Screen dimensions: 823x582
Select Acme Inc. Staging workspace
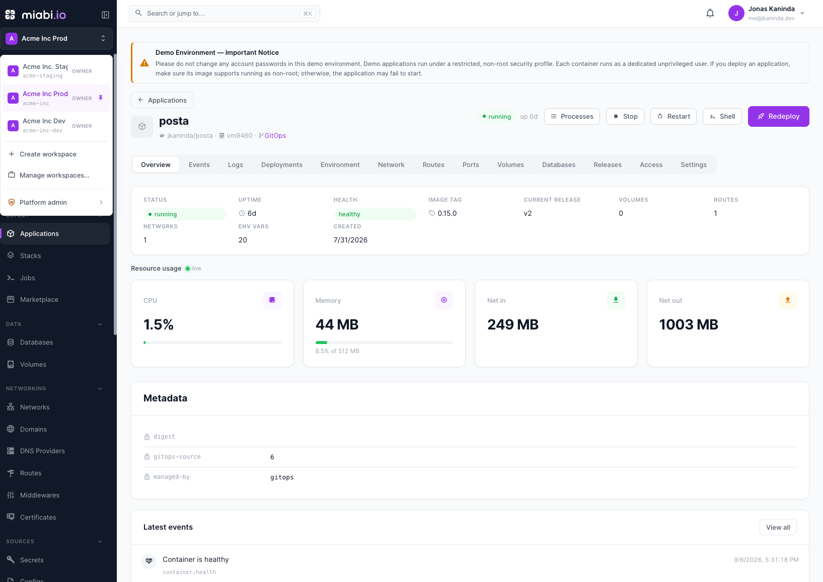(x=56, y=71)
